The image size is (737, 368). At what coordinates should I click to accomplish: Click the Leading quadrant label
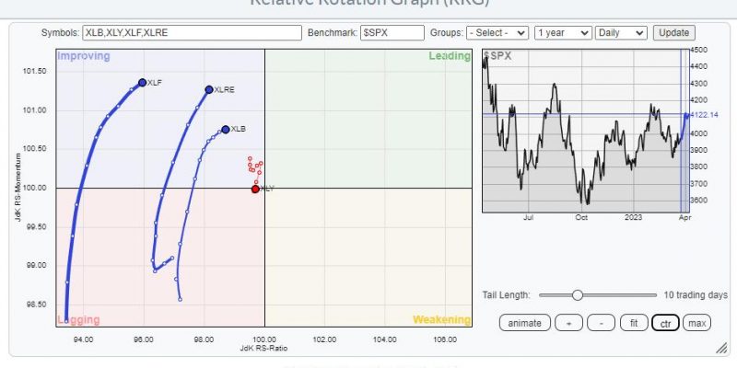click(450, 56)
